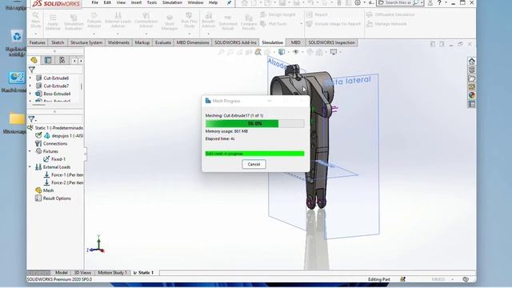The image size is (512, 288).
Task: Open the View menu
Action: coord(121,2)
